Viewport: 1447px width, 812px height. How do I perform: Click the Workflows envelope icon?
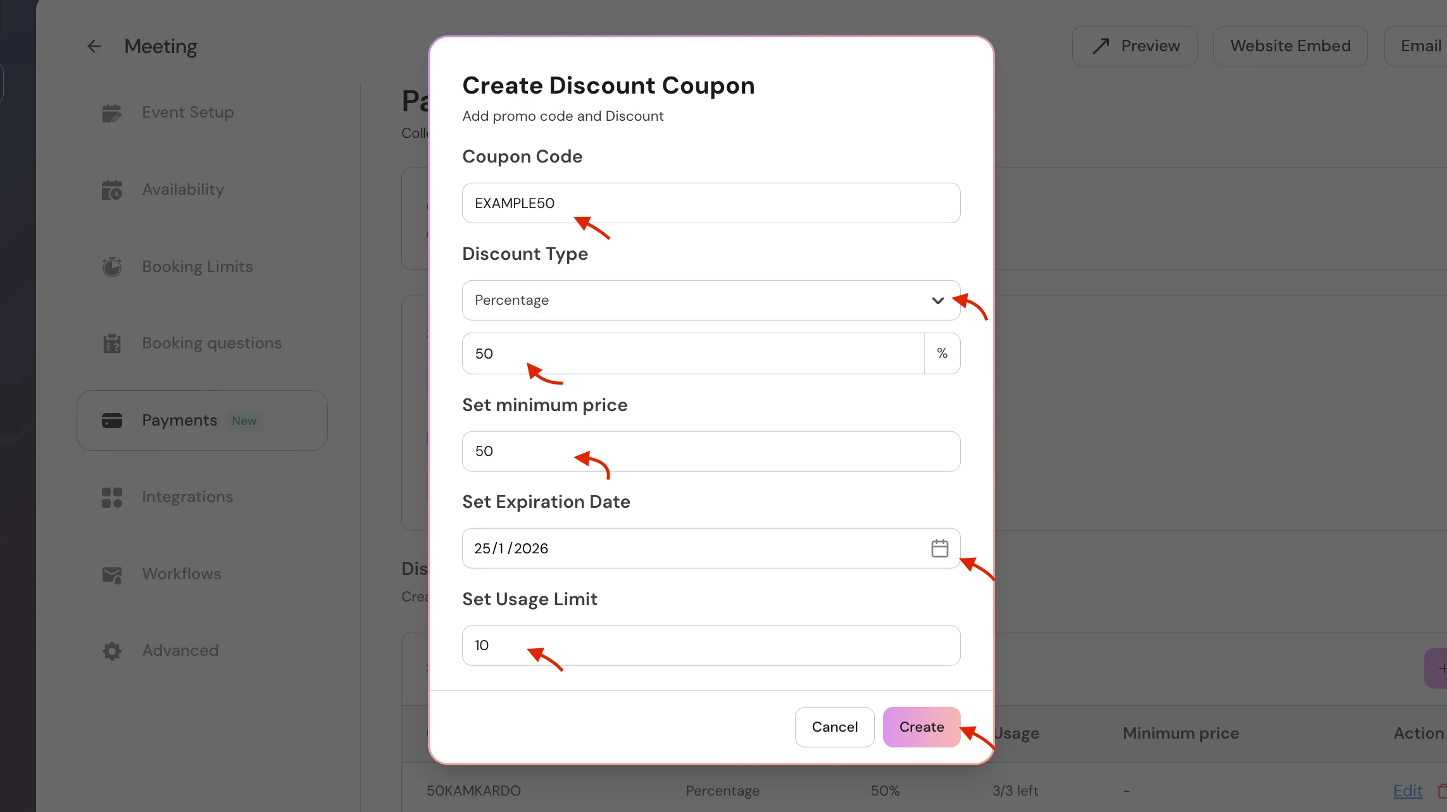pos(111,574)
